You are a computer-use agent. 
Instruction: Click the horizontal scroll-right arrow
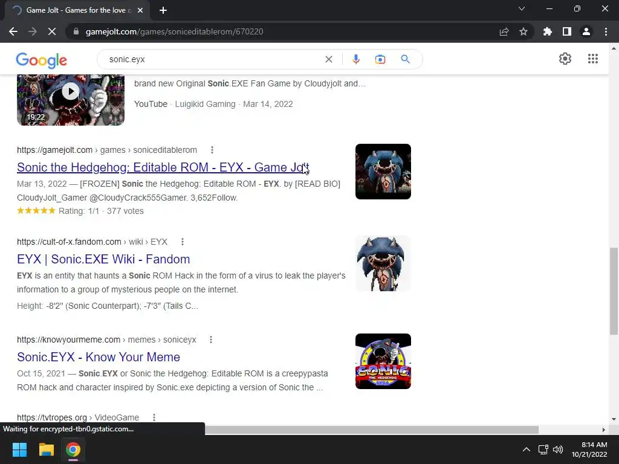(x=604, y=430)
